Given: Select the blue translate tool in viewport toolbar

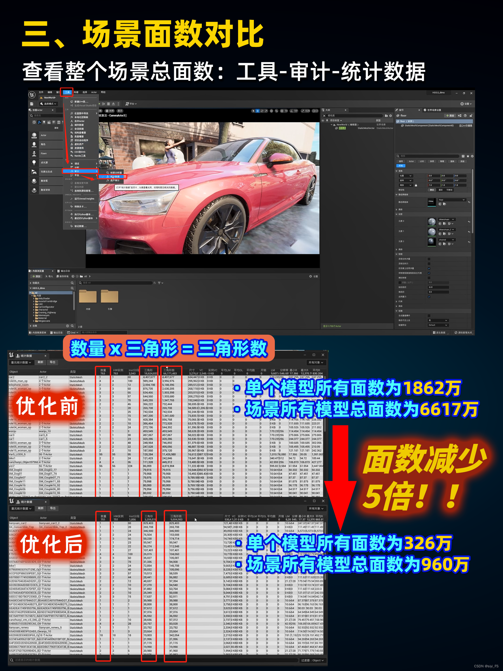Looking at the screenshot, I should click(258, 111).
